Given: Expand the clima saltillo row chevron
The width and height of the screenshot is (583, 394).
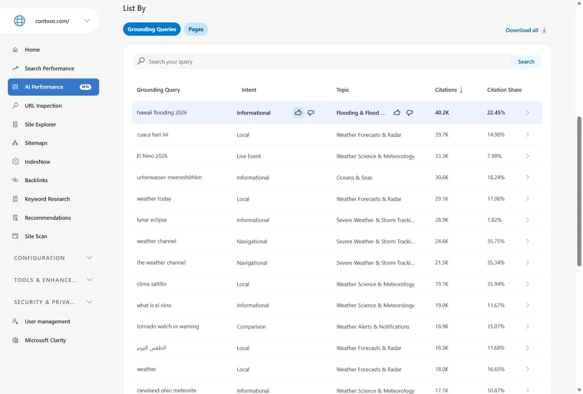Looking at the screenshot, I should (528, 284).
